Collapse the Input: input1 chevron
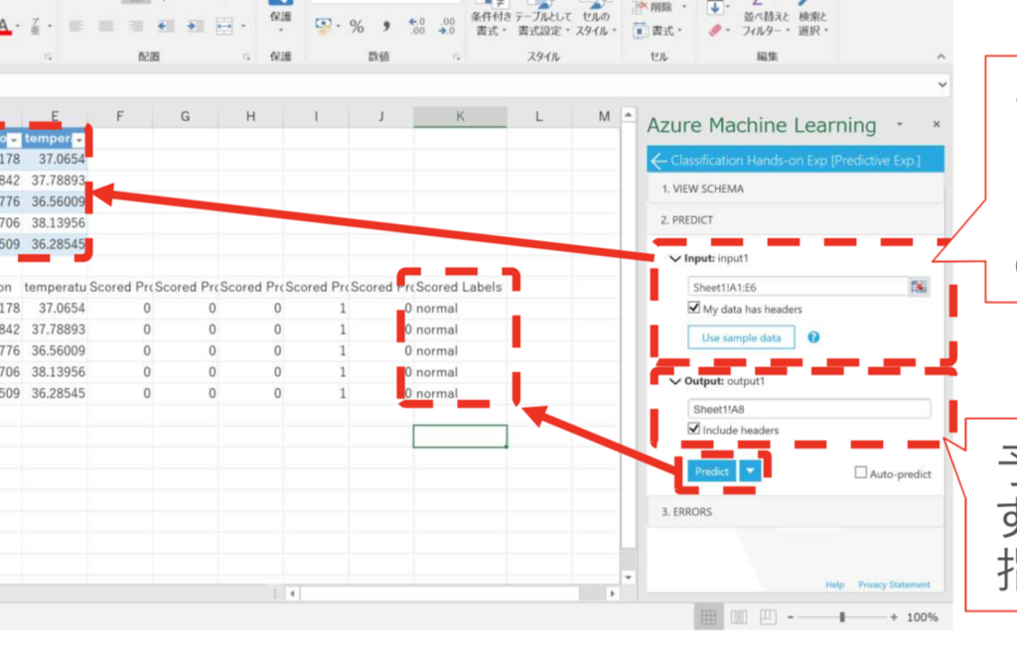Viewport: 1017px width, 654px height. (675, 259)
